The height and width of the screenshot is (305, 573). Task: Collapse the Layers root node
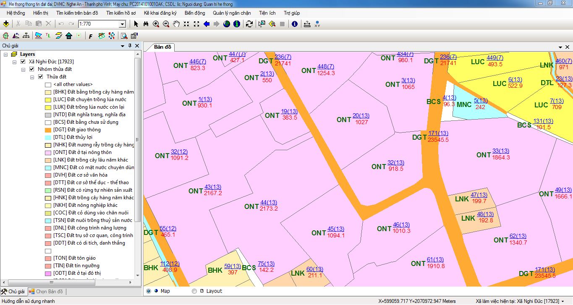coord(5,55)
